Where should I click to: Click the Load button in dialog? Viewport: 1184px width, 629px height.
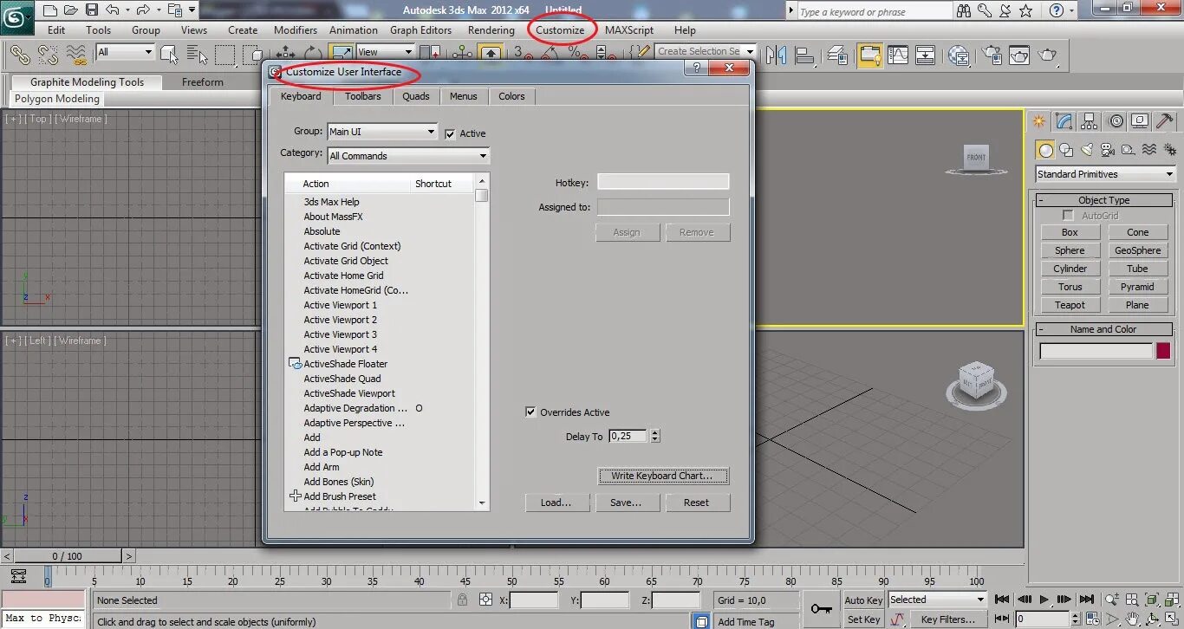(x=556, y=503)
